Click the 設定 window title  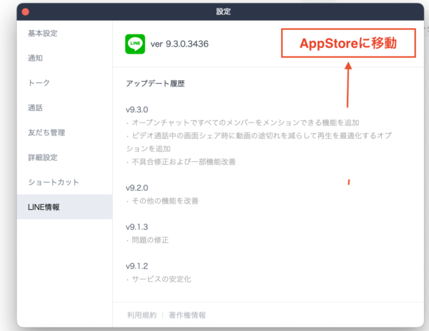tap(223, 11)
